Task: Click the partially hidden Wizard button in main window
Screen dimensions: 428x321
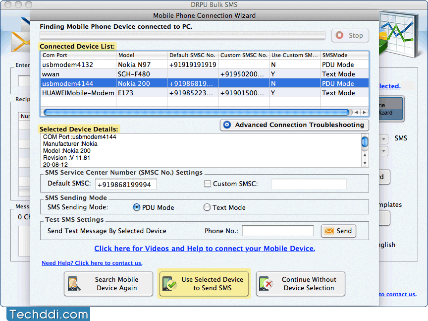Action: coord(391,109)
